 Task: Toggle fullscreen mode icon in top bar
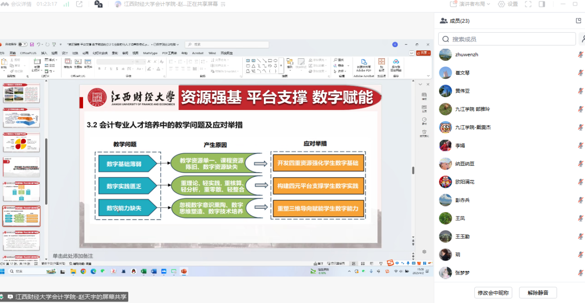[529, 4]
